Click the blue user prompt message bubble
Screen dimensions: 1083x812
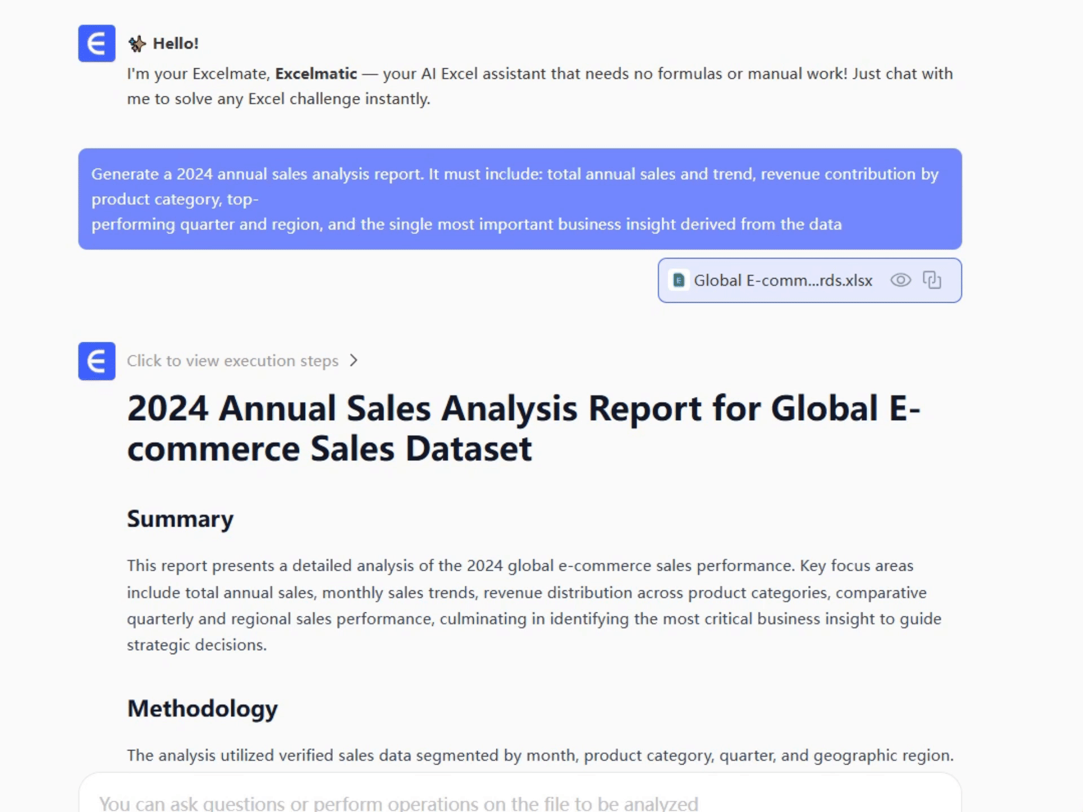(519, 198)
